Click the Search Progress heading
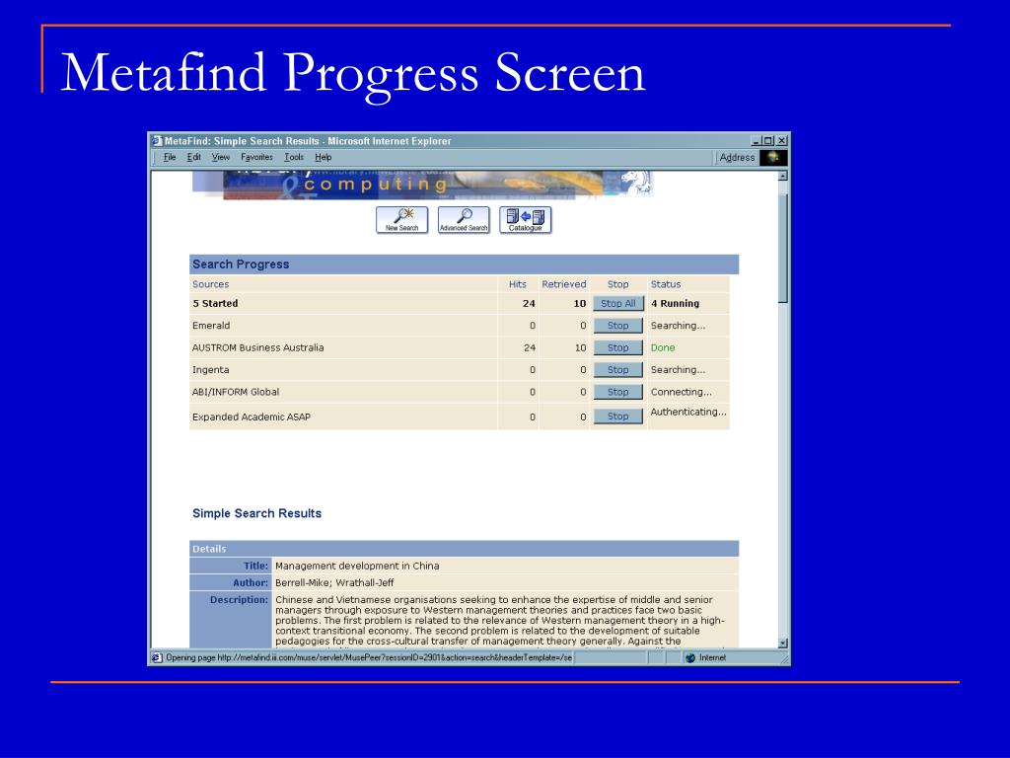The height and width of the screenshot is (758, 1010). pyautogui.click(x=241, y=265)
